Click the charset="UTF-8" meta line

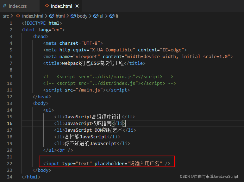point(73,43)
